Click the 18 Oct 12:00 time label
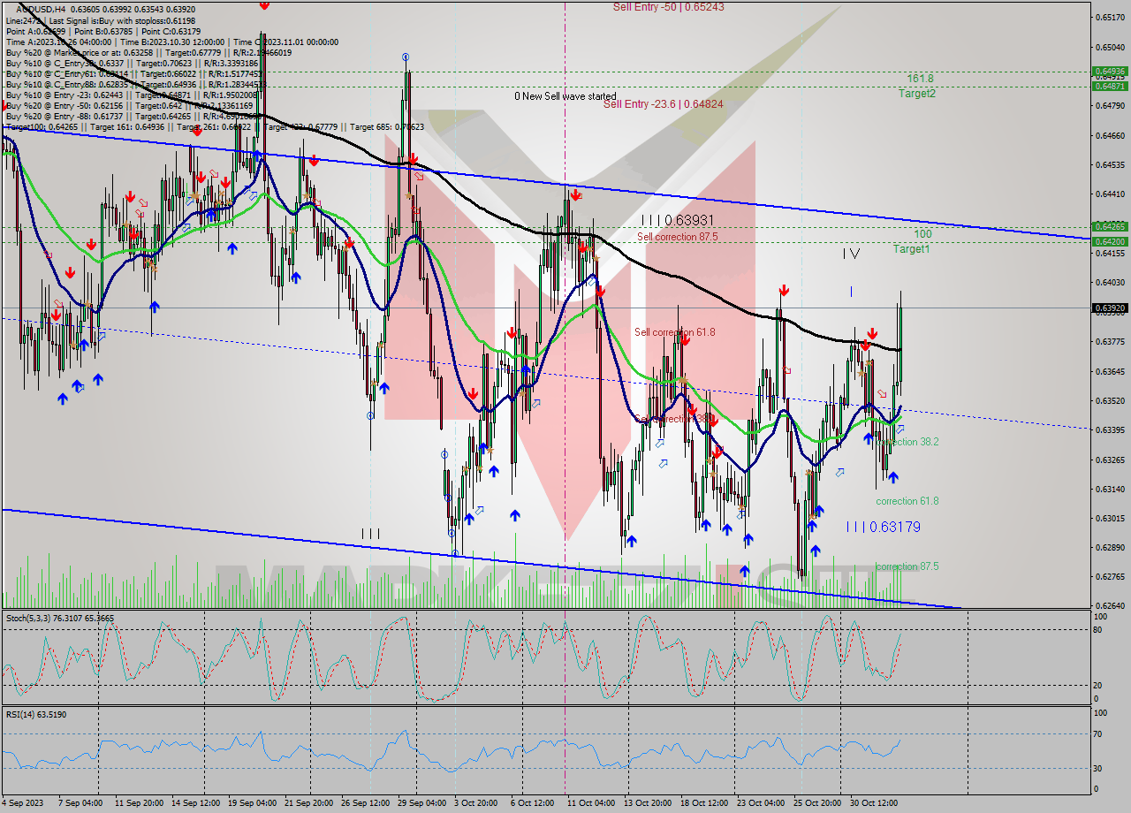The image size is (1131, 813). (x=704, y=803)
